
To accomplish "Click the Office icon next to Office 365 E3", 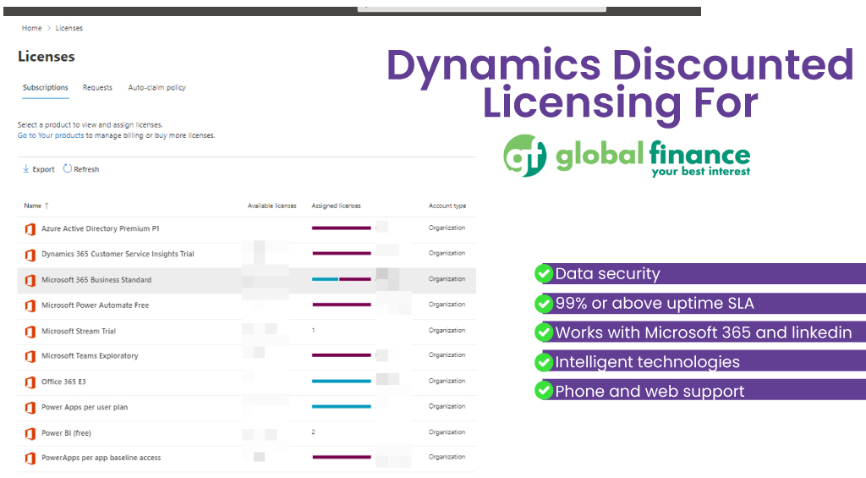I will point(30,382).
